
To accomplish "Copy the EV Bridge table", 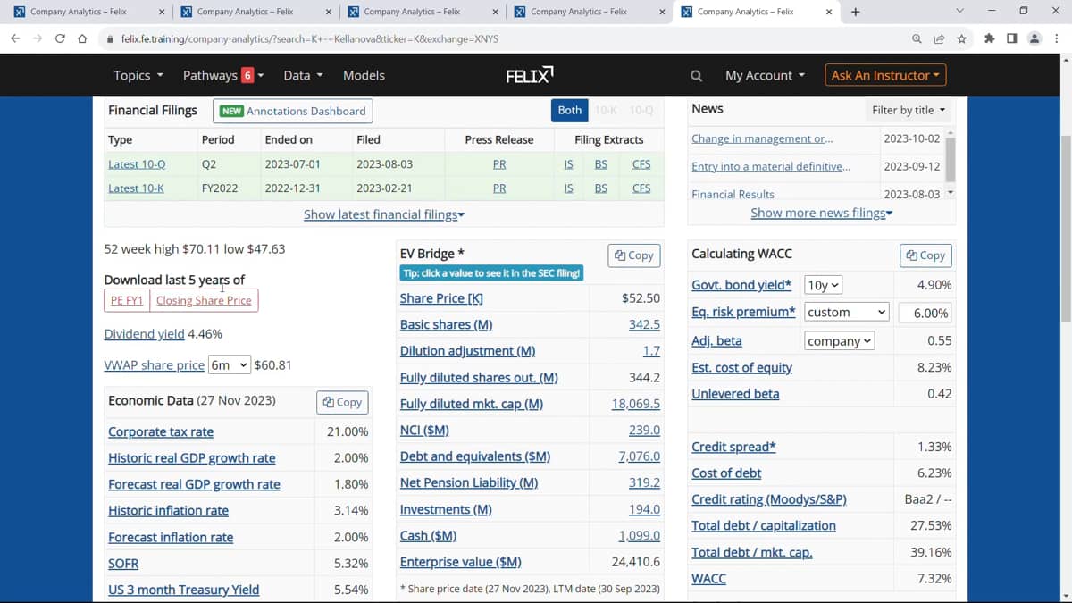I will pos(634,255).
